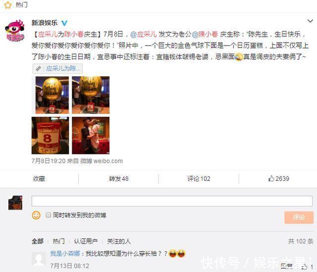
Task: Open the 新浪娱乐 profile avatar
Action: [15, 31]
